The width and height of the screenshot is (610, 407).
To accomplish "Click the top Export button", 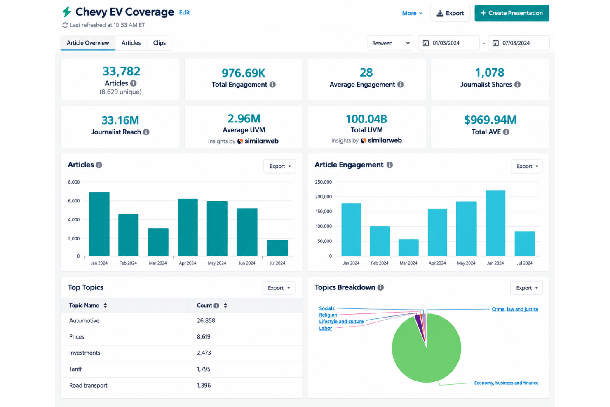I will [450, 13].
